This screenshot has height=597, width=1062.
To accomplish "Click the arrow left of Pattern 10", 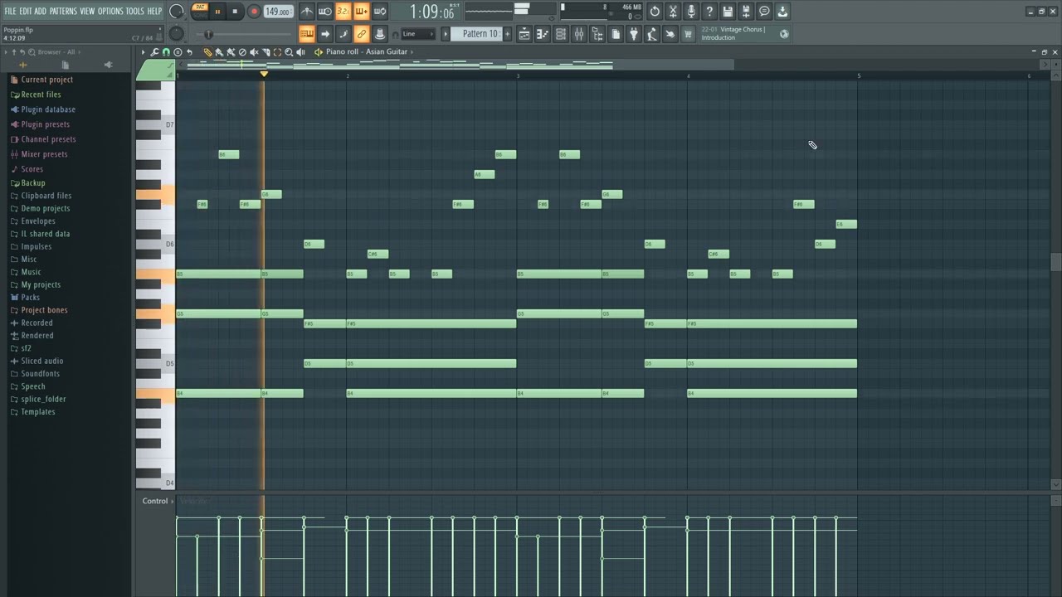I will (x=446, y=34).
